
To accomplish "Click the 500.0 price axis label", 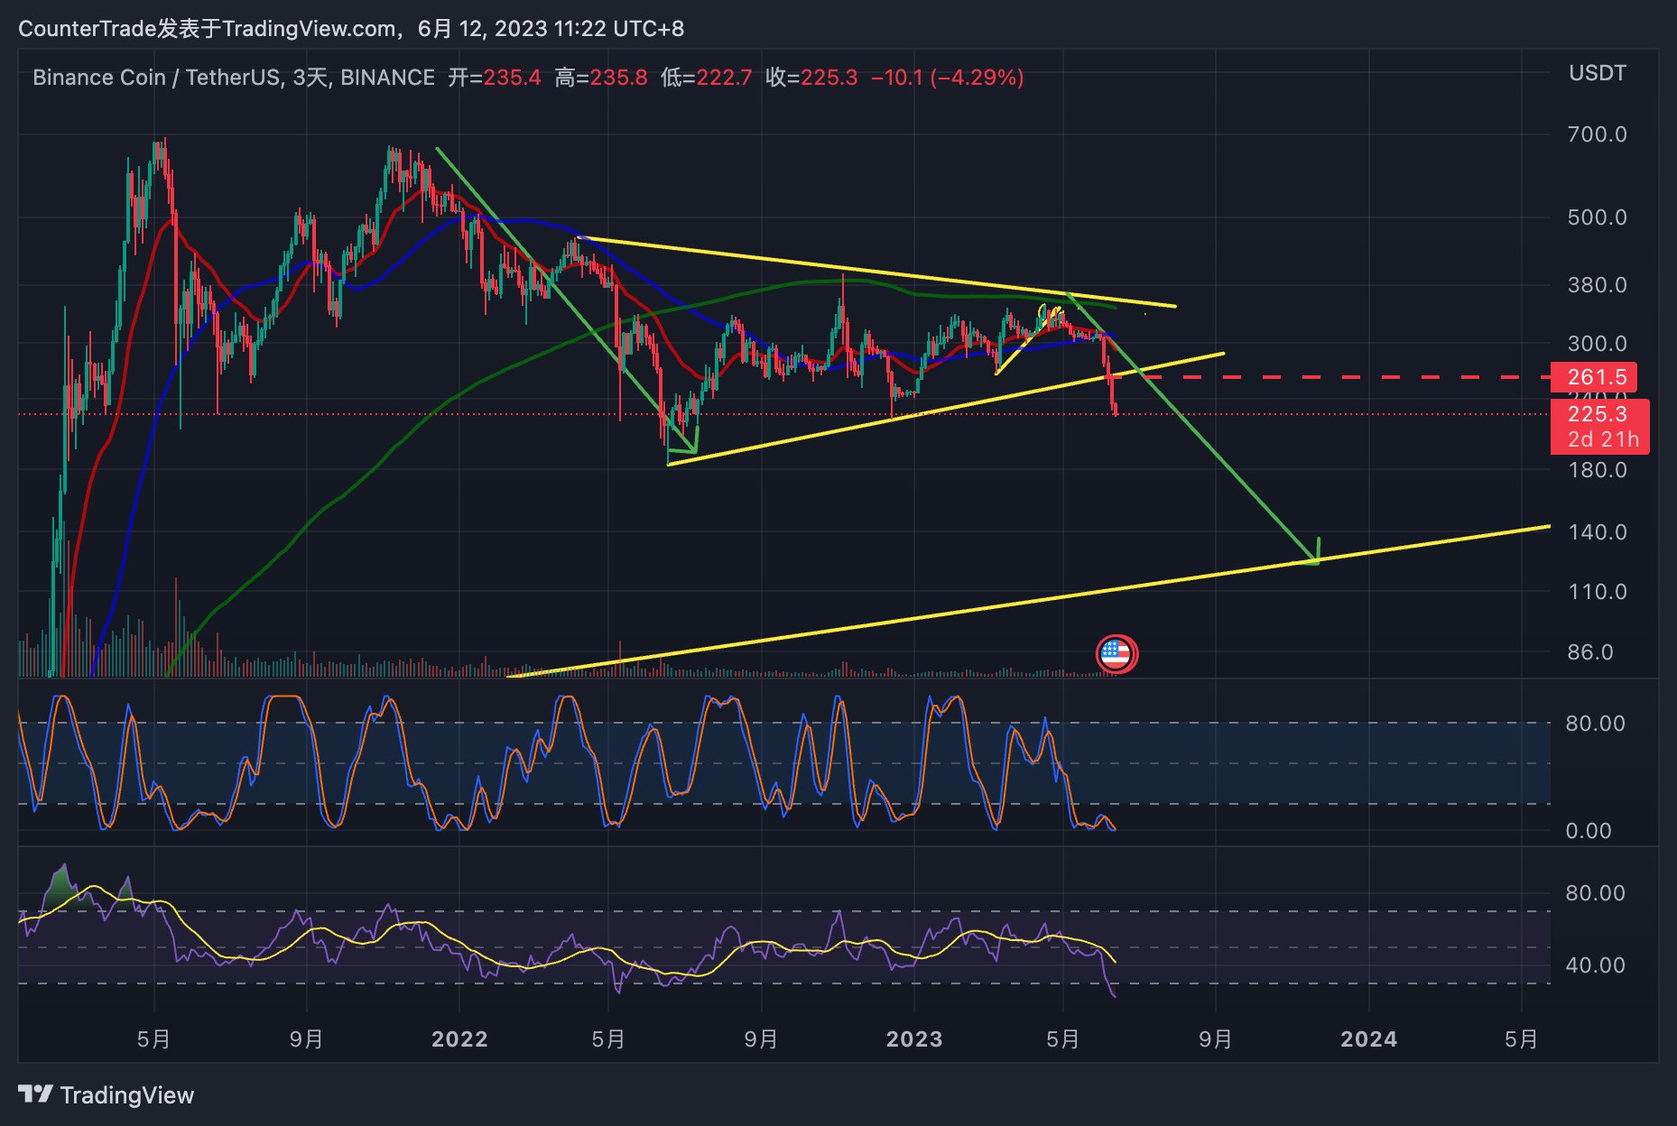I will [1597, 217].
